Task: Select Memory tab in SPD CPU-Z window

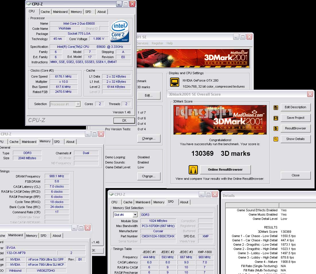Action: point(159,202)
